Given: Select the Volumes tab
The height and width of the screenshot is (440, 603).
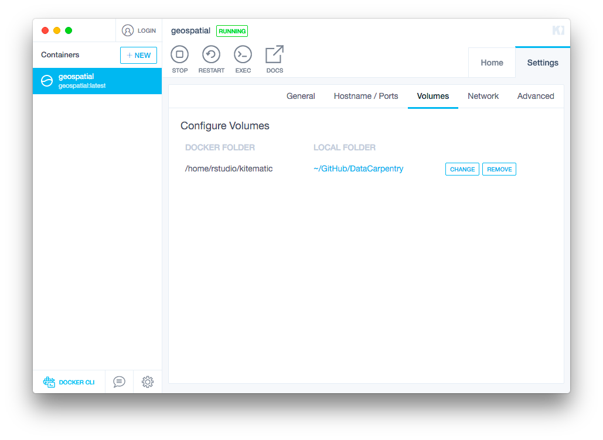Looking at the screenshot, I should point(433,96).
